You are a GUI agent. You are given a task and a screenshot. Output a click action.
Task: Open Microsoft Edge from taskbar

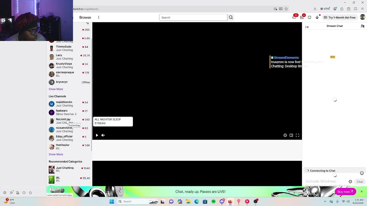coord(196,201)
